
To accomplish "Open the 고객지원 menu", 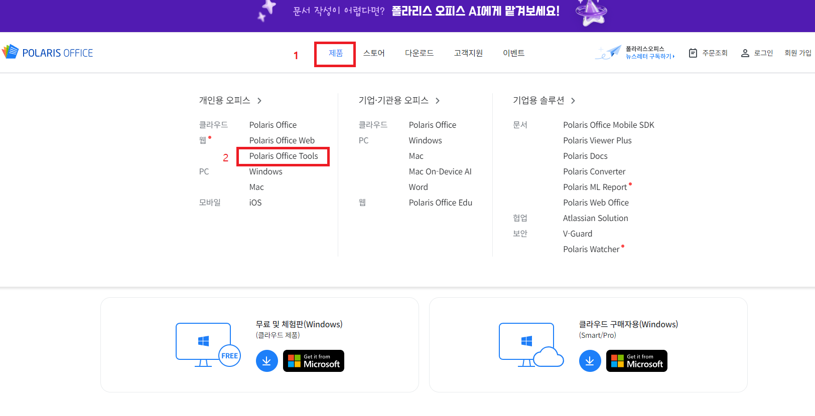I will pyautogui.click(x=468, y=53).
